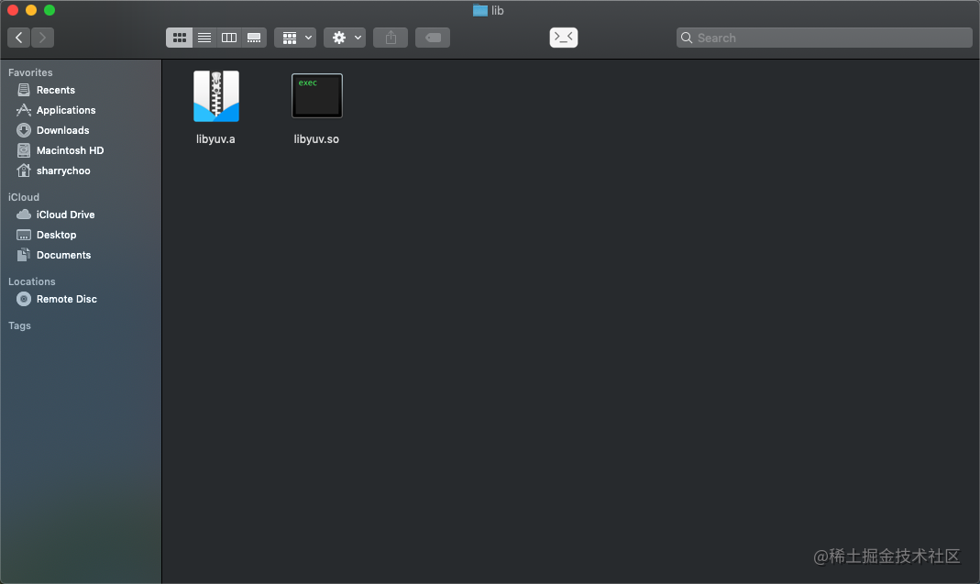
Task: Switch to list view mode
Action: [204, 38]
